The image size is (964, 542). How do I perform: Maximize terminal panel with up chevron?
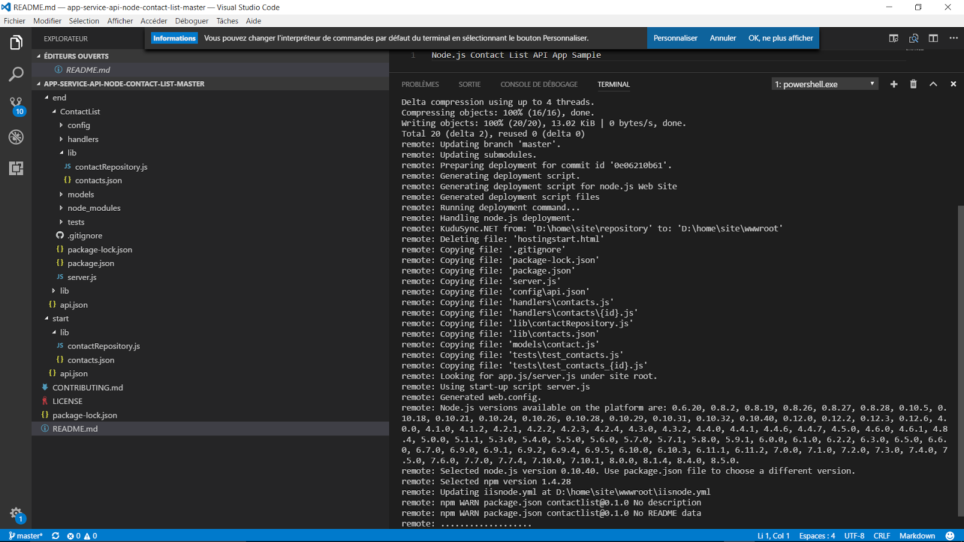tap(933, 84)
